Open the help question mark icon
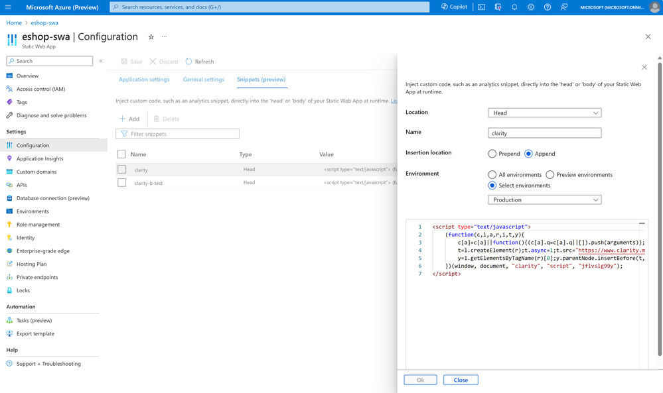Screen dimensions: 663x393 [x=548, y=7]
